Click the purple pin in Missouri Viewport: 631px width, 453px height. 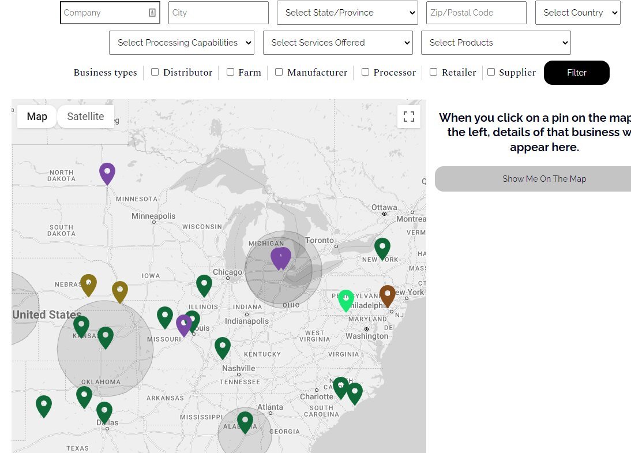click(184, 324)
